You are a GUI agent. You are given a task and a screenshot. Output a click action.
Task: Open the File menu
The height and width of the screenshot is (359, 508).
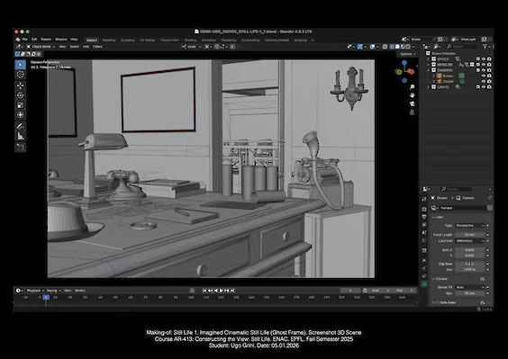tap(24, 40)
